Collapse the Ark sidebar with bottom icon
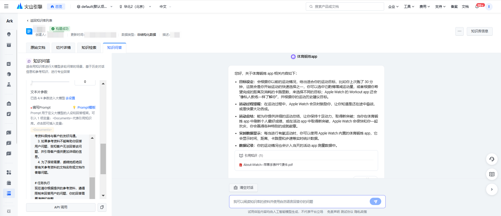The image size is (501, 216). [9, 211]
